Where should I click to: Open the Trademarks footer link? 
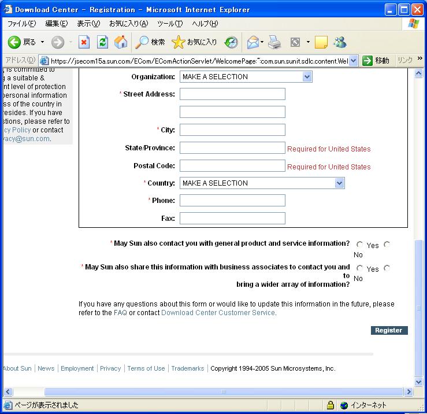click(188, 368)
